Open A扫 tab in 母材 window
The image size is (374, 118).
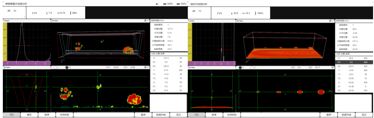[x=196, y=115]
